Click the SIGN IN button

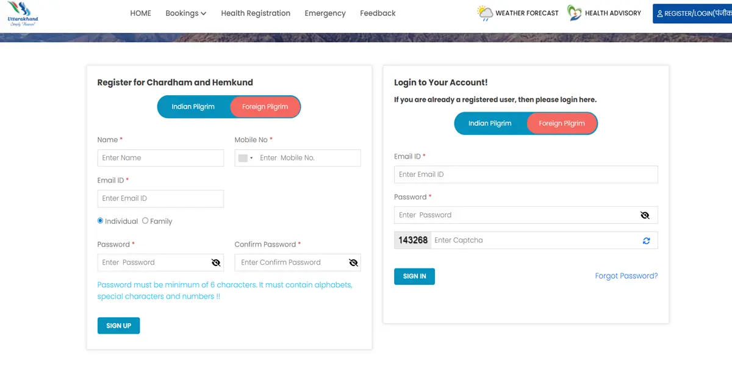(x=414, y=276)
